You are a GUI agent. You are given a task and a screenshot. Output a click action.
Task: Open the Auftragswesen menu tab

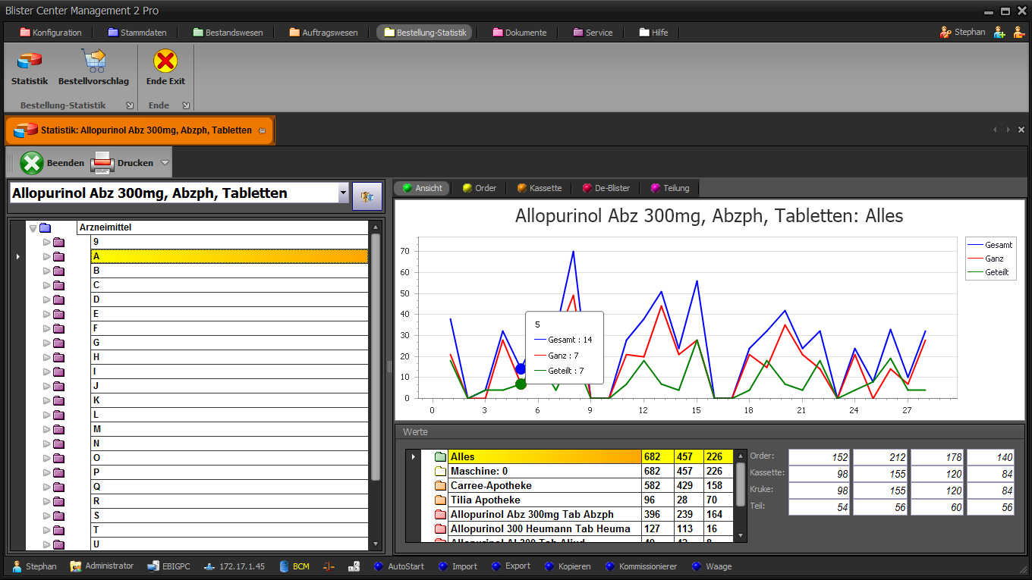(323, 33)
